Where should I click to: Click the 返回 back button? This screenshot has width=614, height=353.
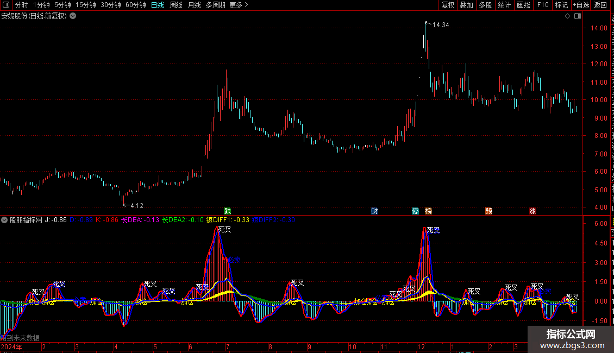[x=600, y=5]
